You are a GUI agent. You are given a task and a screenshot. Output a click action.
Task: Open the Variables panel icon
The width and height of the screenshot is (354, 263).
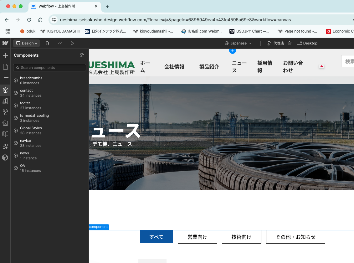pos(5,101)
